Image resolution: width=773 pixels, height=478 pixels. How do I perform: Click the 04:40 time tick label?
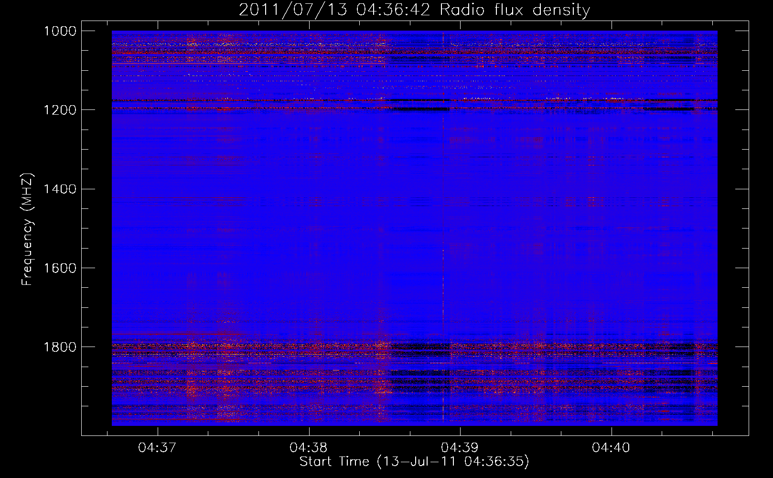(611, 447)
